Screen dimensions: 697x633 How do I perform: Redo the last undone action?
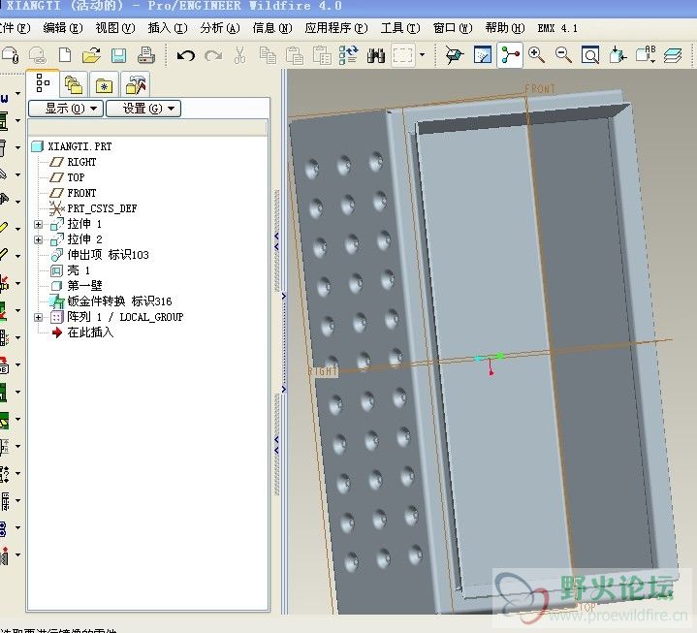click(213, 55)
